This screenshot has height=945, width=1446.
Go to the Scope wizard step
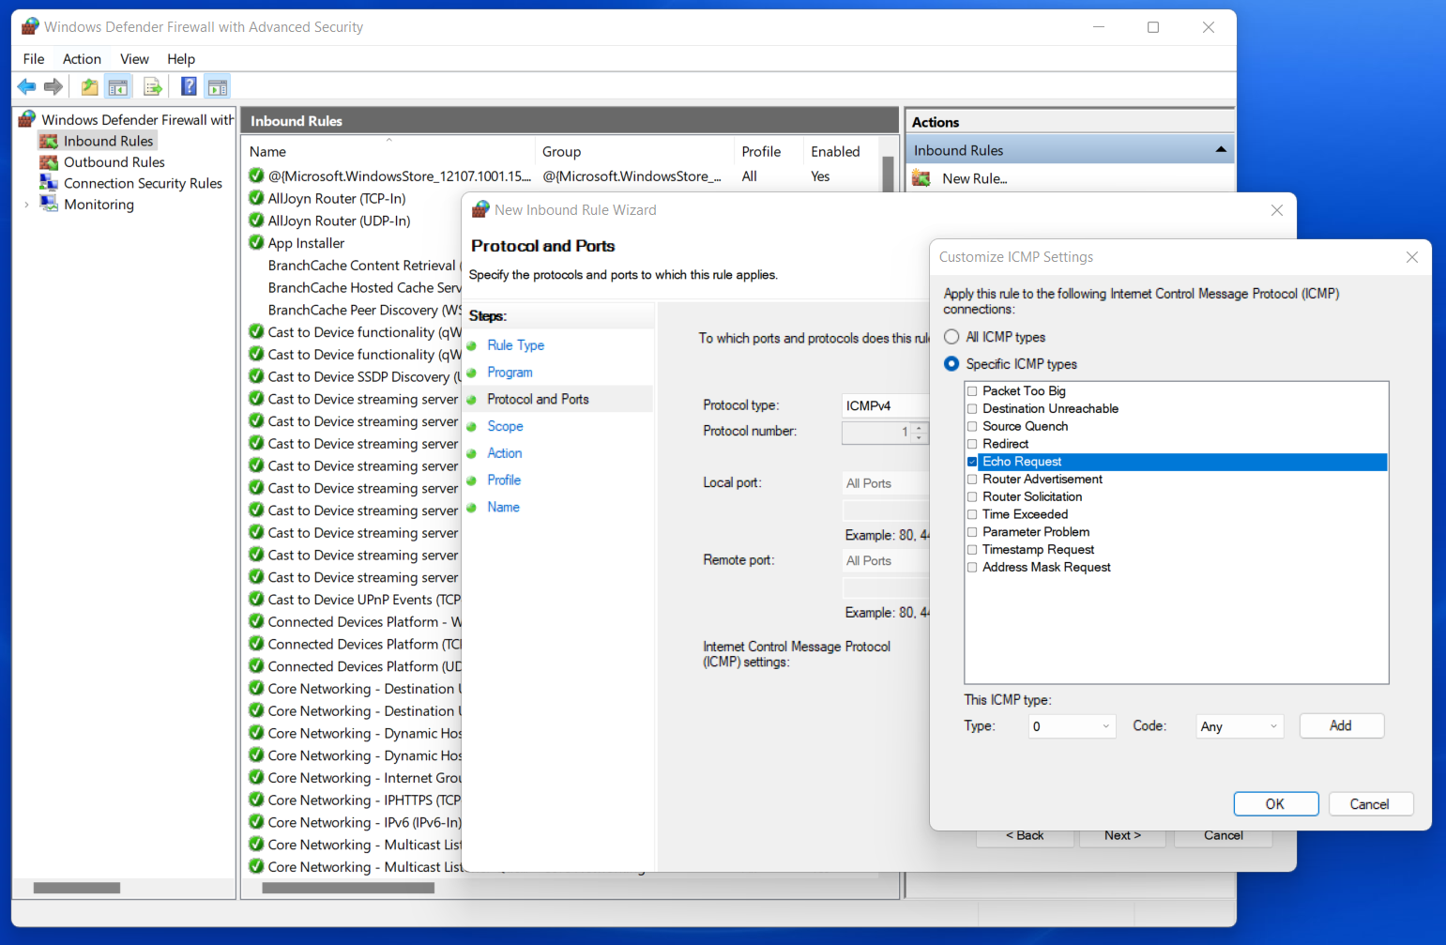pyautogui.click(x=505, y=426)
